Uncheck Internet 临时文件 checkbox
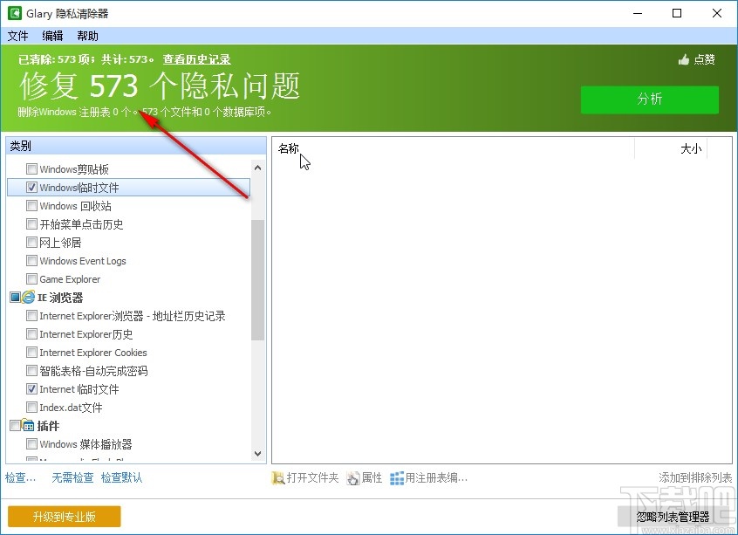The width and height of the screenshot is (738, 535). (31, 389)
